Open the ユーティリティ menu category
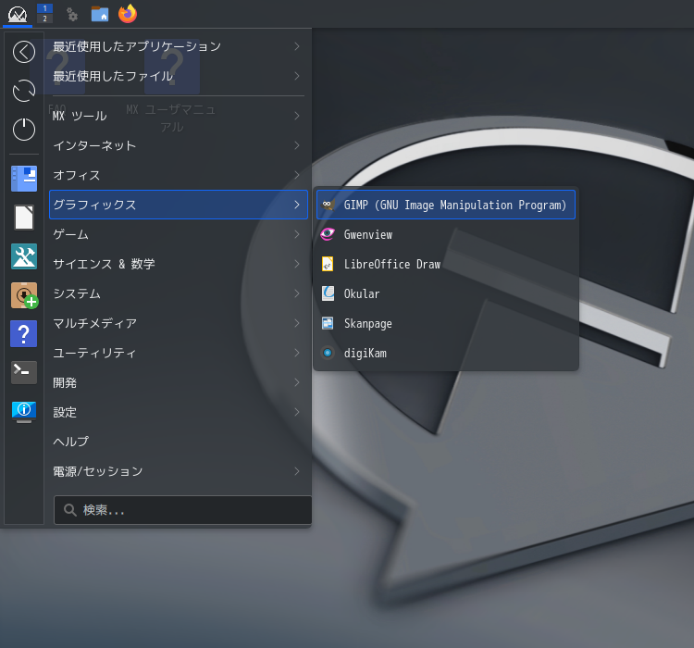694x648 pixels. tap(179, 353)
